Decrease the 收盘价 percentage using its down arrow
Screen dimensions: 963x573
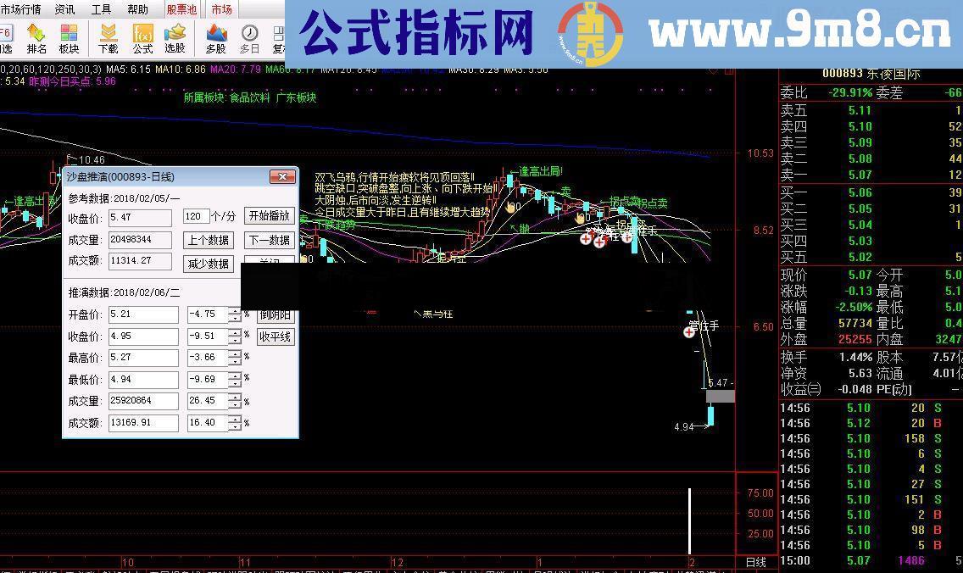(x=236, y=339)
